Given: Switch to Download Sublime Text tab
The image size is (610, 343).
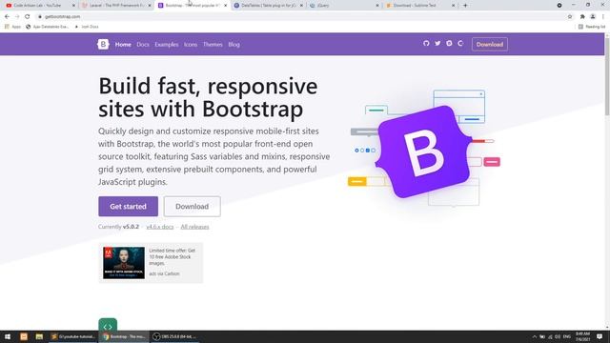Looking at the screenshot, I should (420, 6).
